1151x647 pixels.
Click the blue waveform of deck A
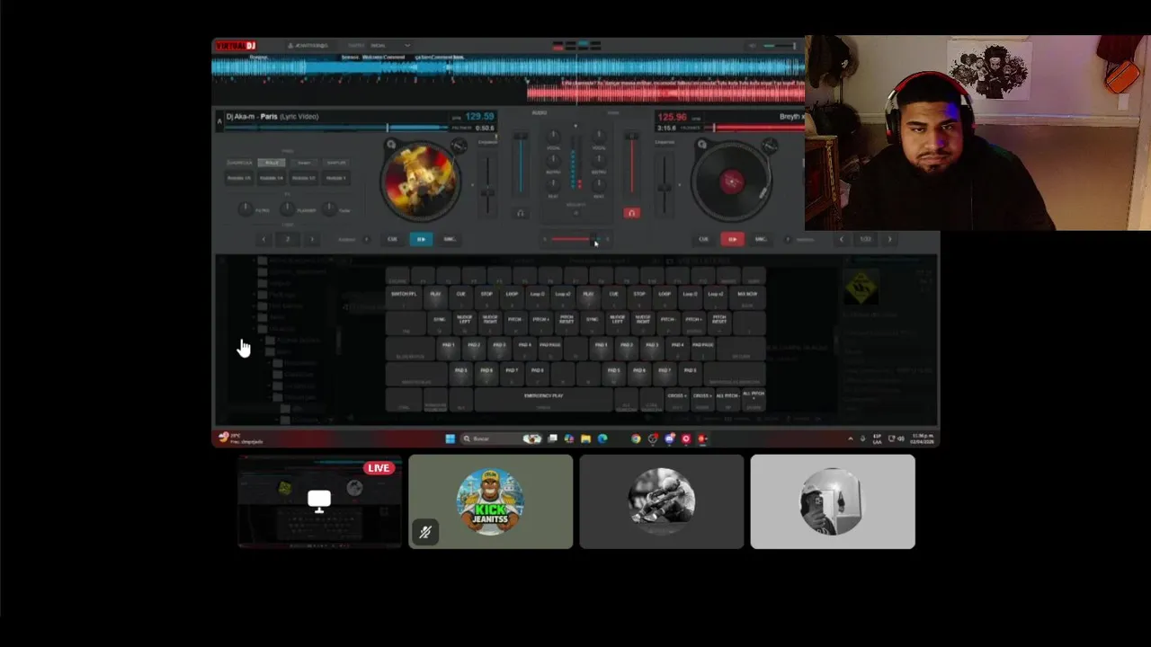click(508, 66)
